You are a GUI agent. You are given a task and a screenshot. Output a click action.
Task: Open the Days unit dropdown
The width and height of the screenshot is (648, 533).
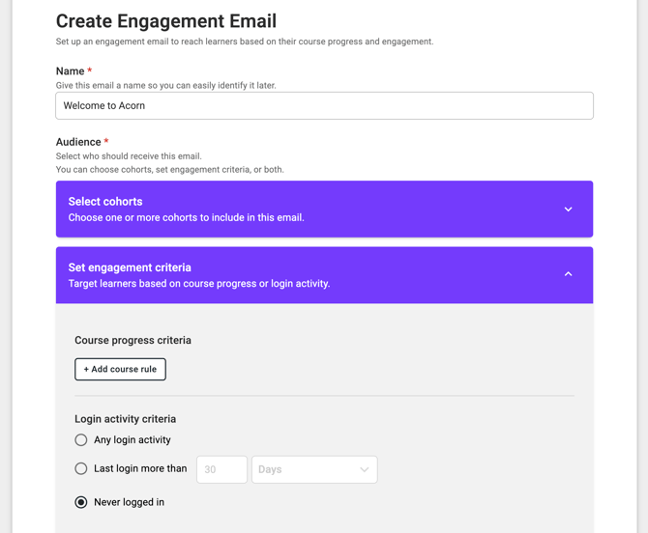tap(313, 470)
